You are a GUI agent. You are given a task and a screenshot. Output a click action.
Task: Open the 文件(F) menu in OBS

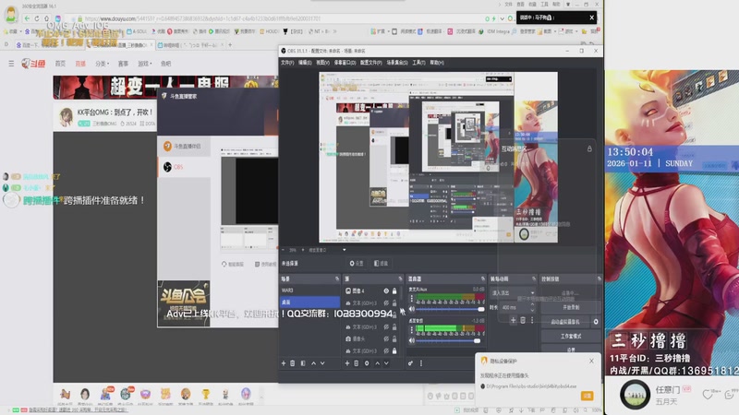coord(287,63)
